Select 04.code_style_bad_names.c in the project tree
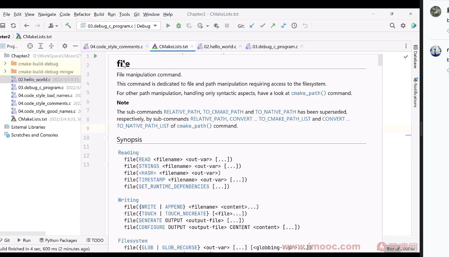The image size is (449, 257). [45, 95]
